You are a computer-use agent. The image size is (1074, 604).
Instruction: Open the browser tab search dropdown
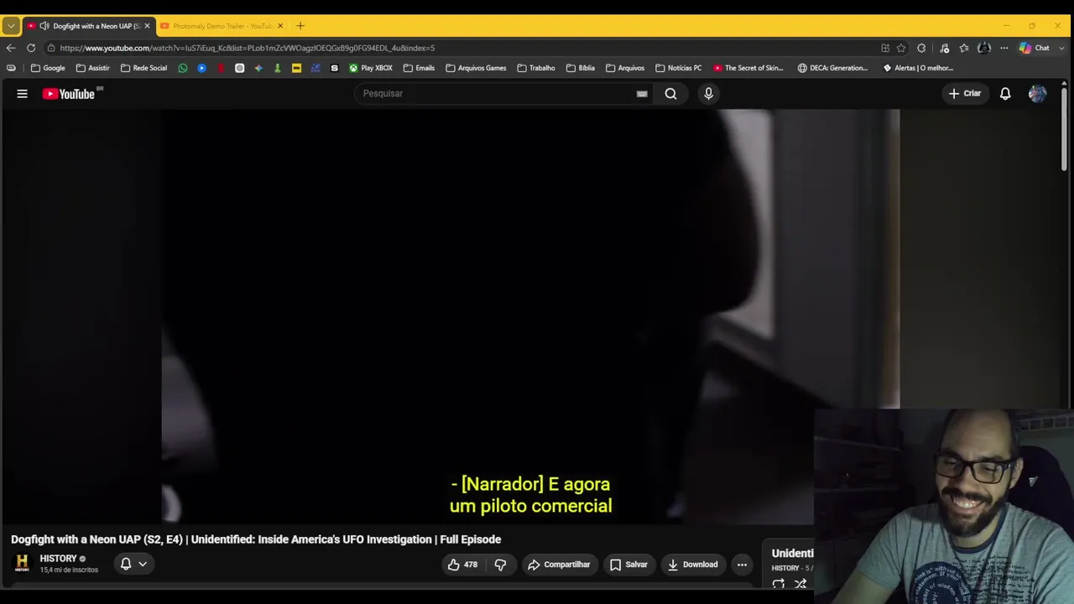coord(11,26)
